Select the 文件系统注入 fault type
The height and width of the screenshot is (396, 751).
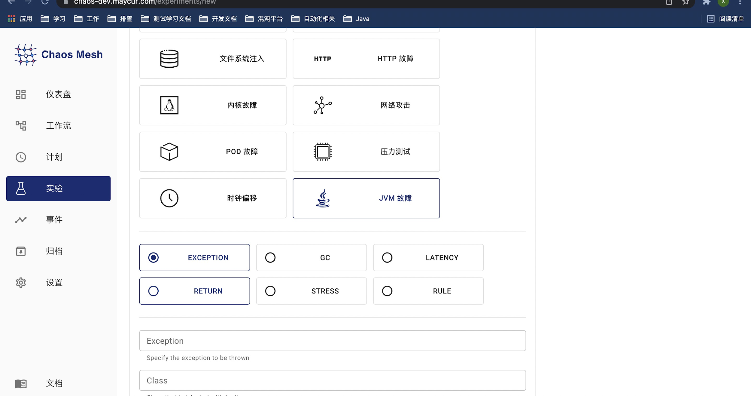(x=213, y=59)
